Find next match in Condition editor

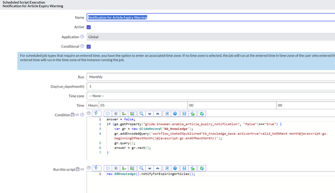point(149,114)
